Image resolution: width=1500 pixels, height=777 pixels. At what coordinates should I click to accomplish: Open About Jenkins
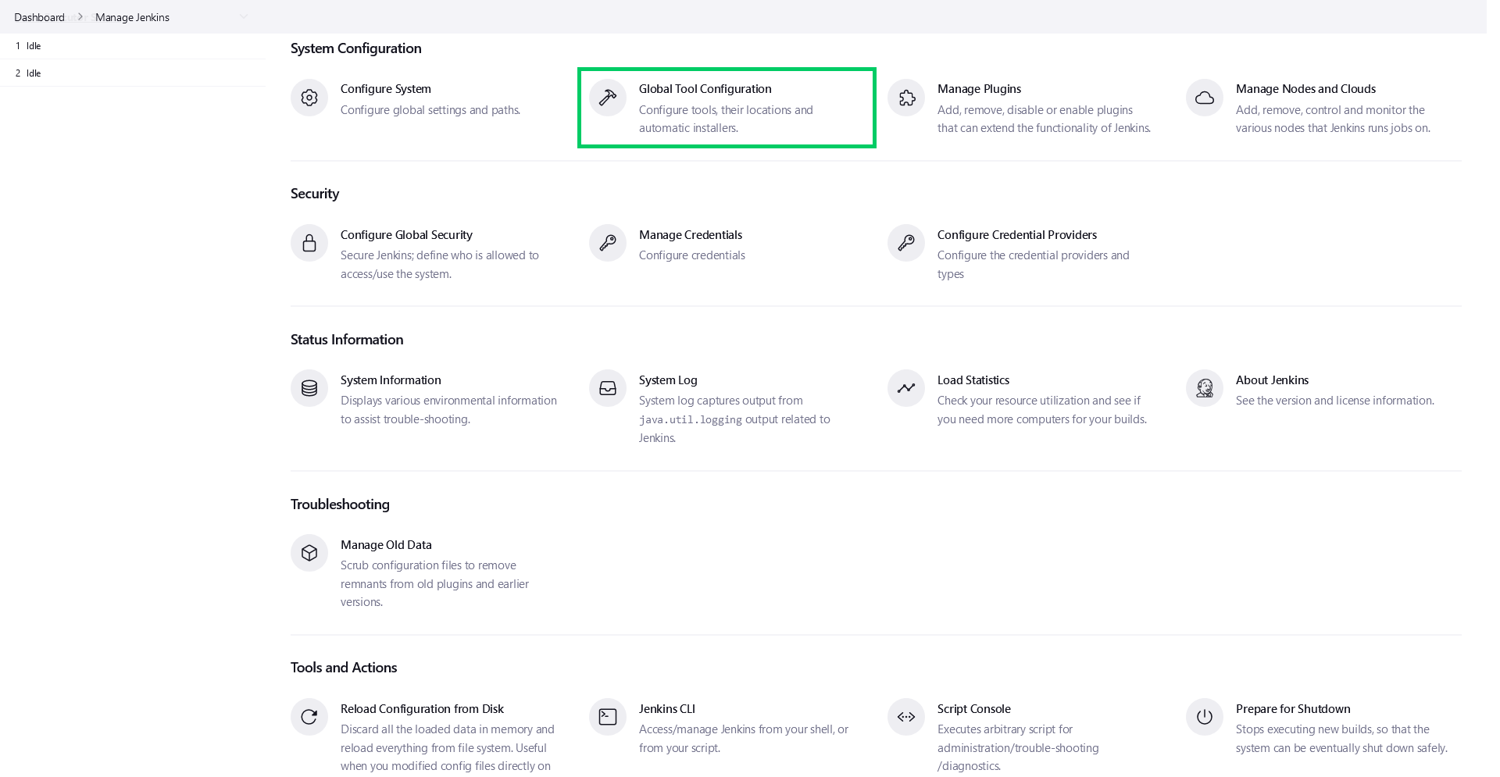click(1272, 380)
